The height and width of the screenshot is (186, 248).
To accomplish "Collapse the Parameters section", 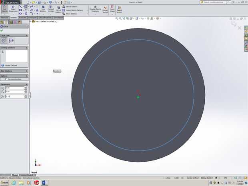I will [x=26, y=84].
